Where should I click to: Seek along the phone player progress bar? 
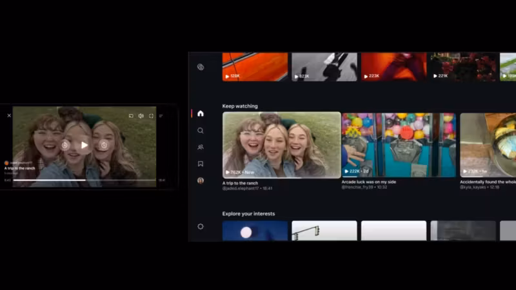pyautogui.click(x=84, y=180)
